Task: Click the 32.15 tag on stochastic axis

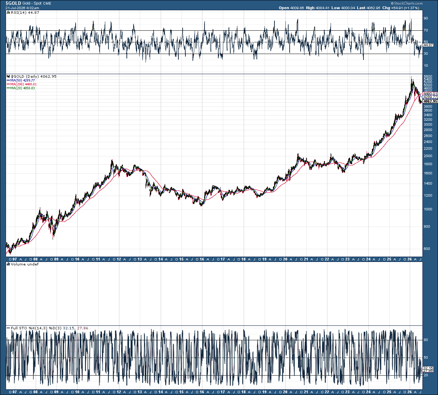Action: (428, 368)
